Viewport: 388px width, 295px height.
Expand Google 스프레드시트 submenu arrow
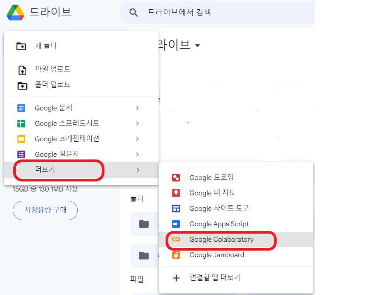[137, 123]
